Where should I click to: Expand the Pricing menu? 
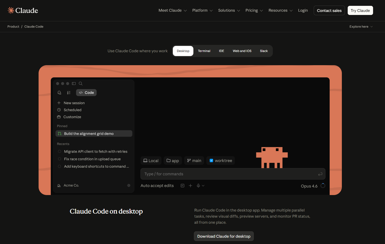[x=254, y=10]
